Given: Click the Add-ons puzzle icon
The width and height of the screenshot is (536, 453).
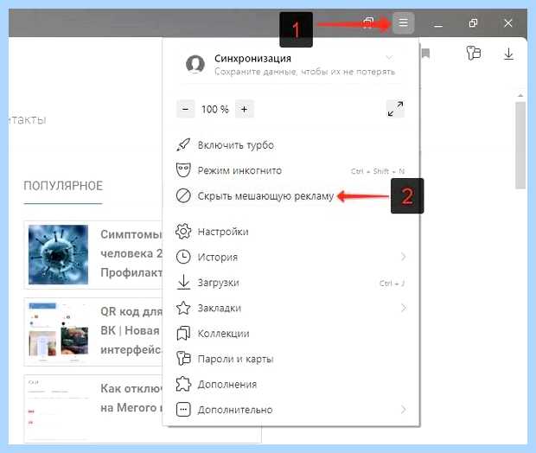Looking at the screenshot, I should (183, 384).
